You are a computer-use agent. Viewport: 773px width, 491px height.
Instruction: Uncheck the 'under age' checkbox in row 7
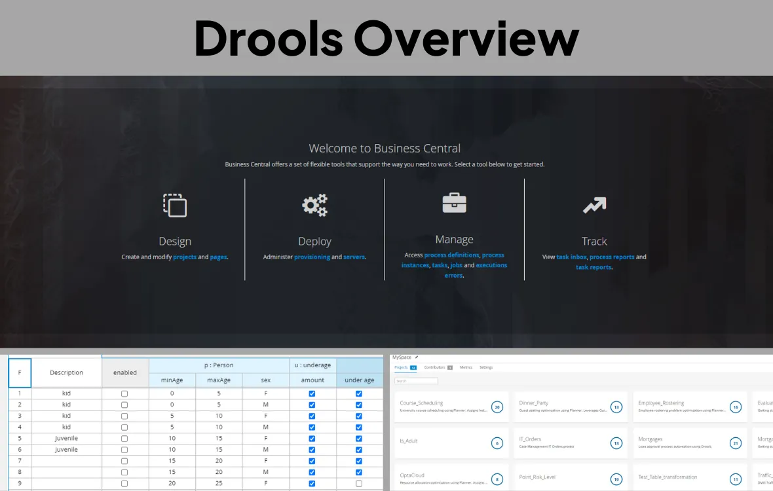[358, 461]
